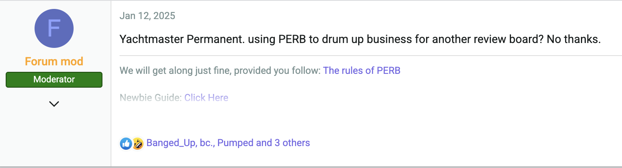
Task: Click the "Jan 12, 2025" post date
Action: [148, 16]
